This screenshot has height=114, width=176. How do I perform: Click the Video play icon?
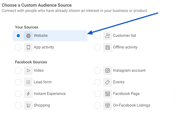pyautogui.click(x=28, y=71)
